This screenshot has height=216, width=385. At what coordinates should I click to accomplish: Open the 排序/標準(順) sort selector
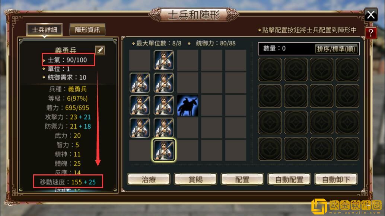pyautogui.click(x=335, y=49)
